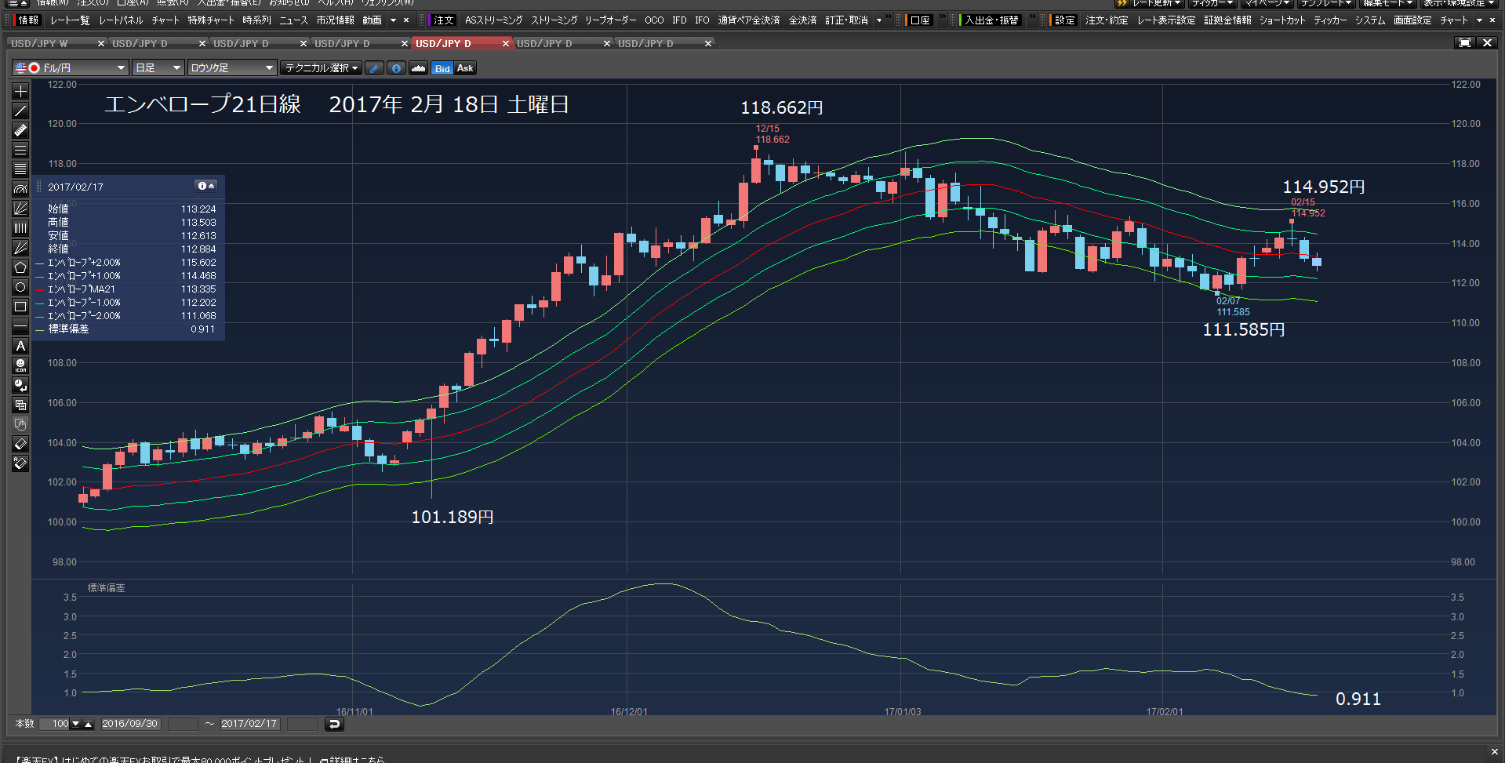Click the 通貨ペア全決済 button
Image resolution: width=1505 pixels, height=763 pixels.
(748, 20)
